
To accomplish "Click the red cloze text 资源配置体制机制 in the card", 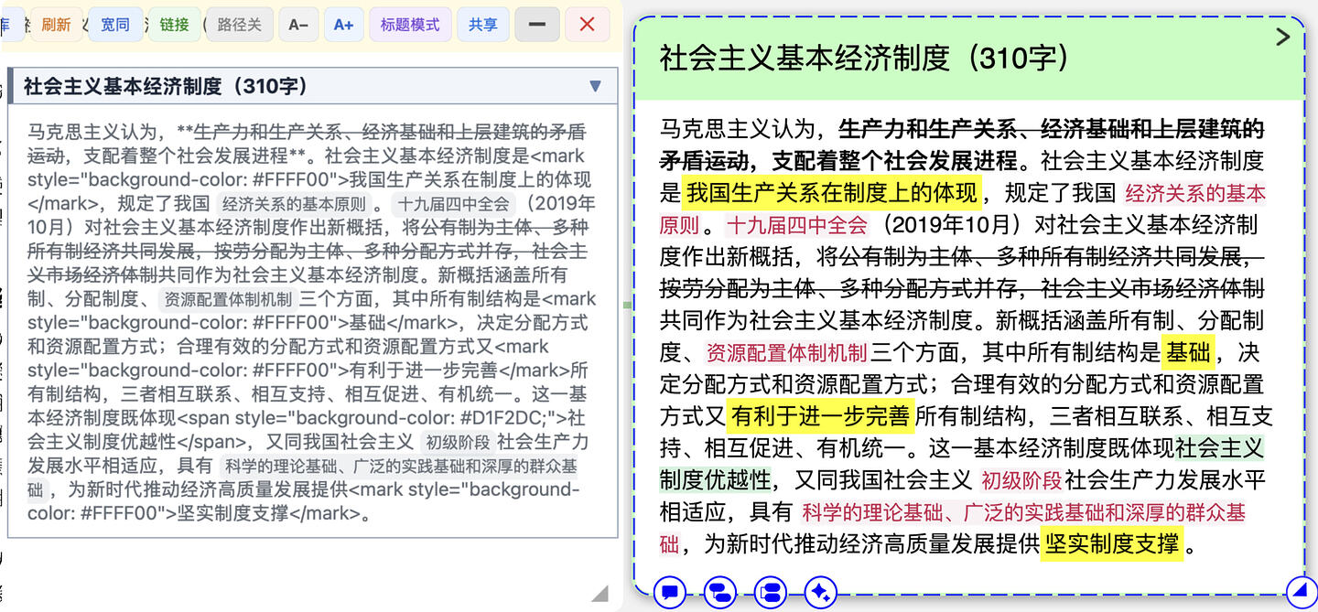I will pyautogui.click(x=786, y=352).
